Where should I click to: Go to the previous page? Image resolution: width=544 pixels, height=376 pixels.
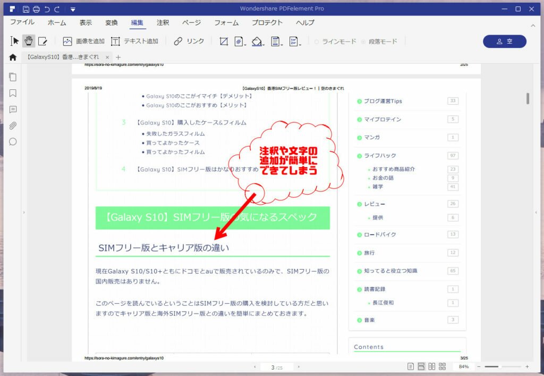[x=255, y=367]
